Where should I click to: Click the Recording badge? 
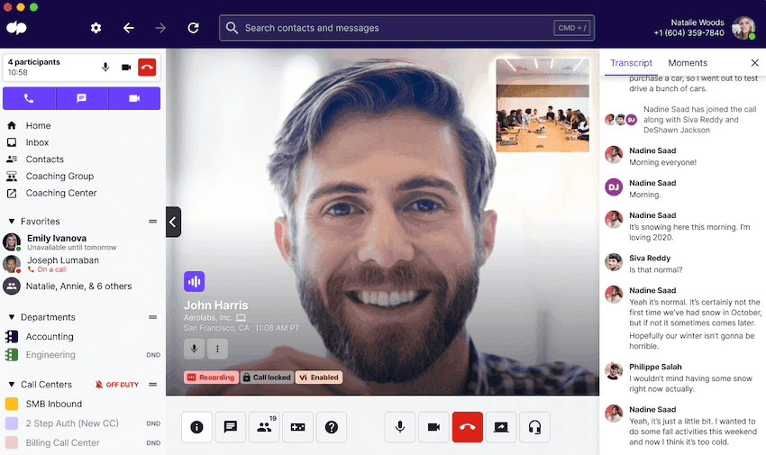click(x=211, y=378)
